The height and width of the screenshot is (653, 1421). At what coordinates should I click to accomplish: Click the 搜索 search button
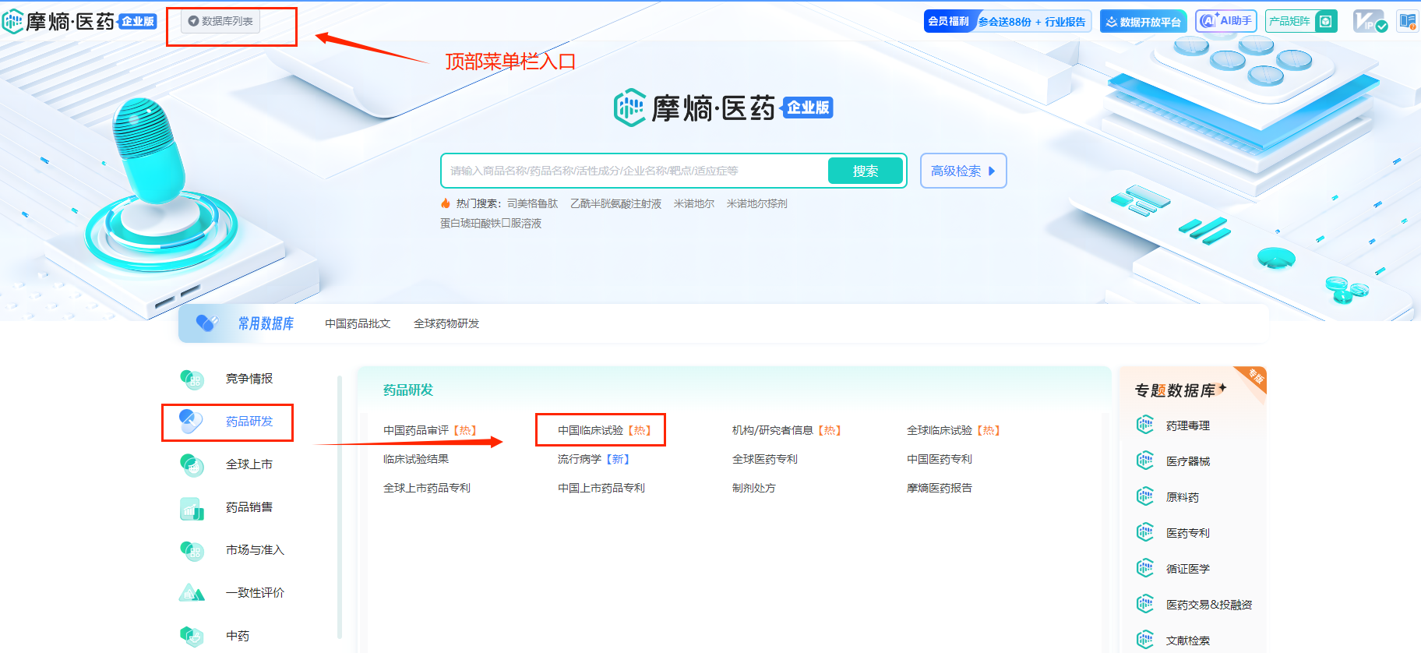click(866, 171)
